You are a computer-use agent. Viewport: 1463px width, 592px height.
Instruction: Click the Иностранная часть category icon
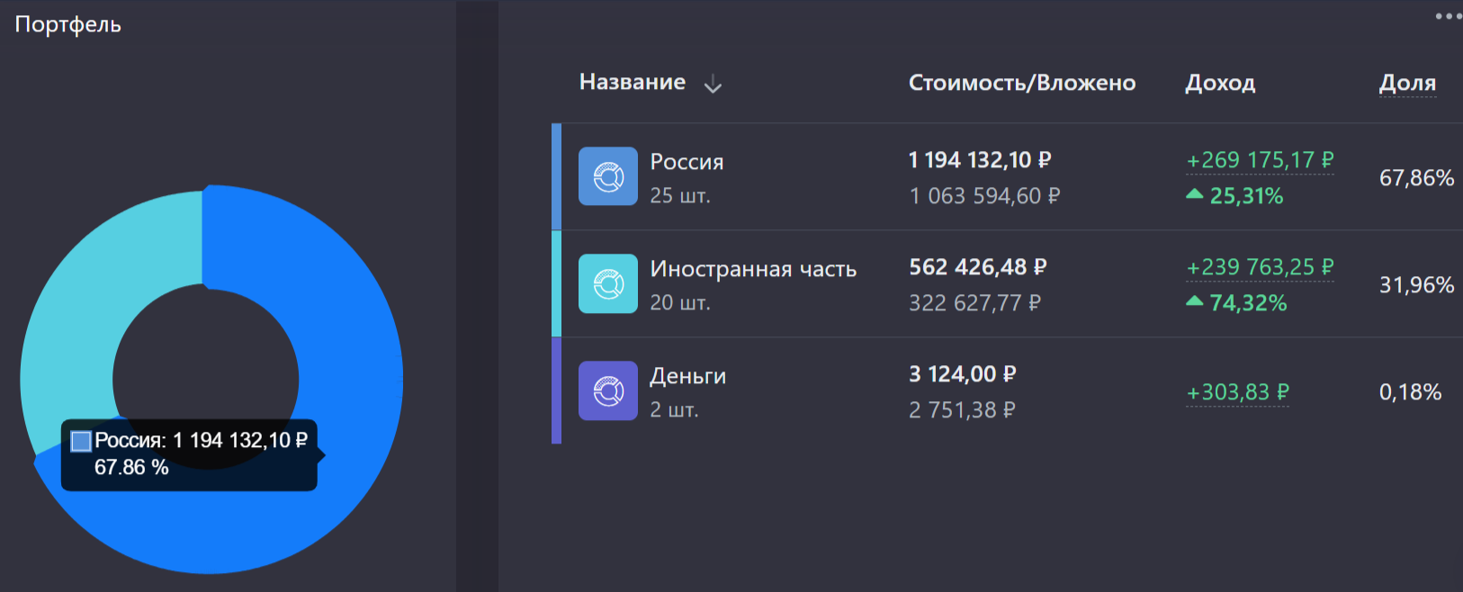[608, 283]
